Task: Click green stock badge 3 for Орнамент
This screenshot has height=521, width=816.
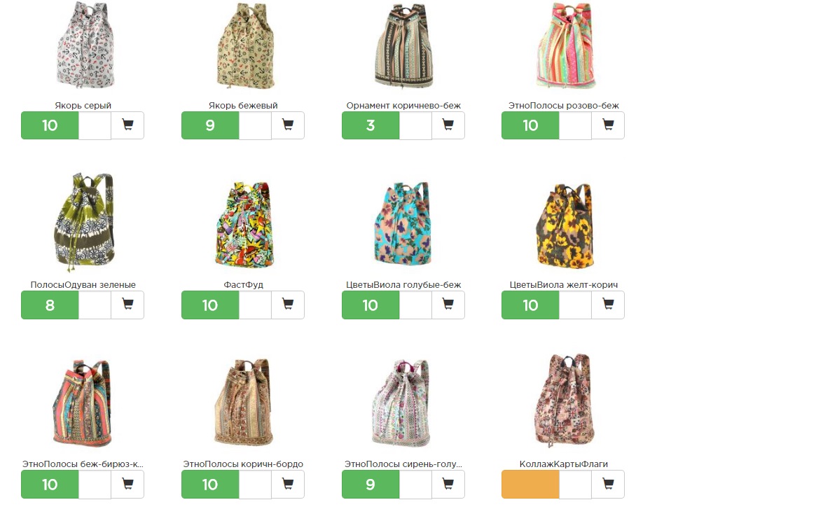Action: [x=371, y=125]
